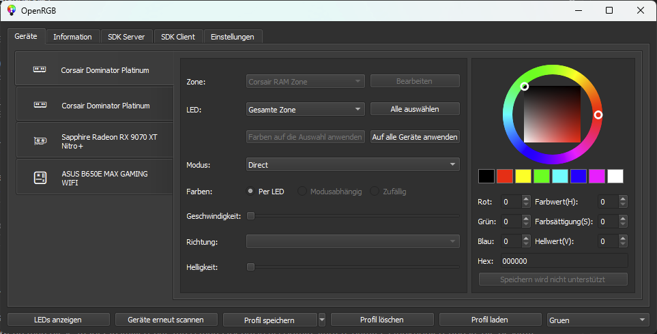657x334 pixels.
Task: Click the ASUS B650E MAX GAMING motherboard icon
Action: (x=40, y=178)
